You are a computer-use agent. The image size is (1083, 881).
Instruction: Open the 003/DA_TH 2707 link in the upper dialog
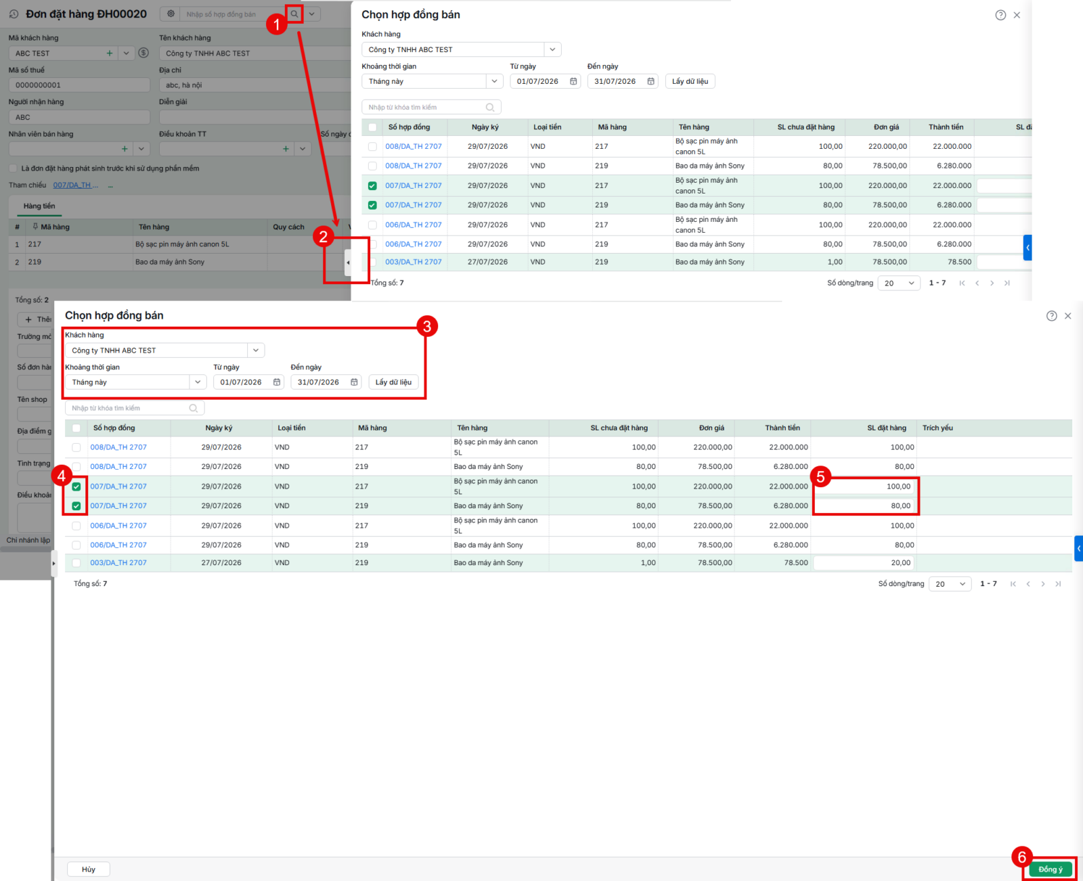coord(414,262)
